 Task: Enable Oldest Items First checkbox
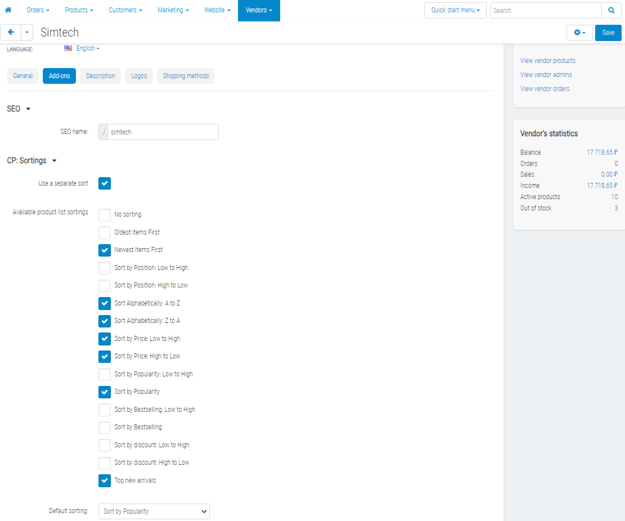click(x=105, y=232)
